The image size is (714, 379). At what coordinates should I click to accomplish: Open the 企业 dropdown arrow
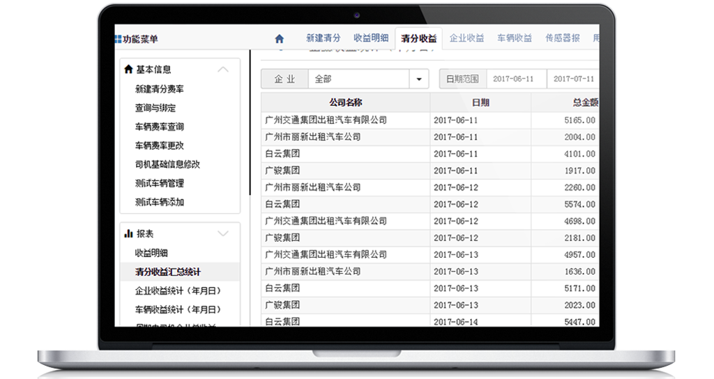[419, 79]
